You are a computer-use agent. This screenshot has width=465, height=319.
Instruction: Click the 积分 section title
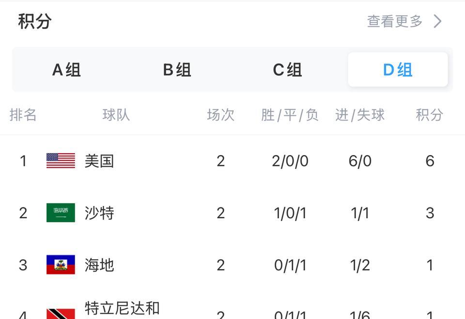click(35, 21)
